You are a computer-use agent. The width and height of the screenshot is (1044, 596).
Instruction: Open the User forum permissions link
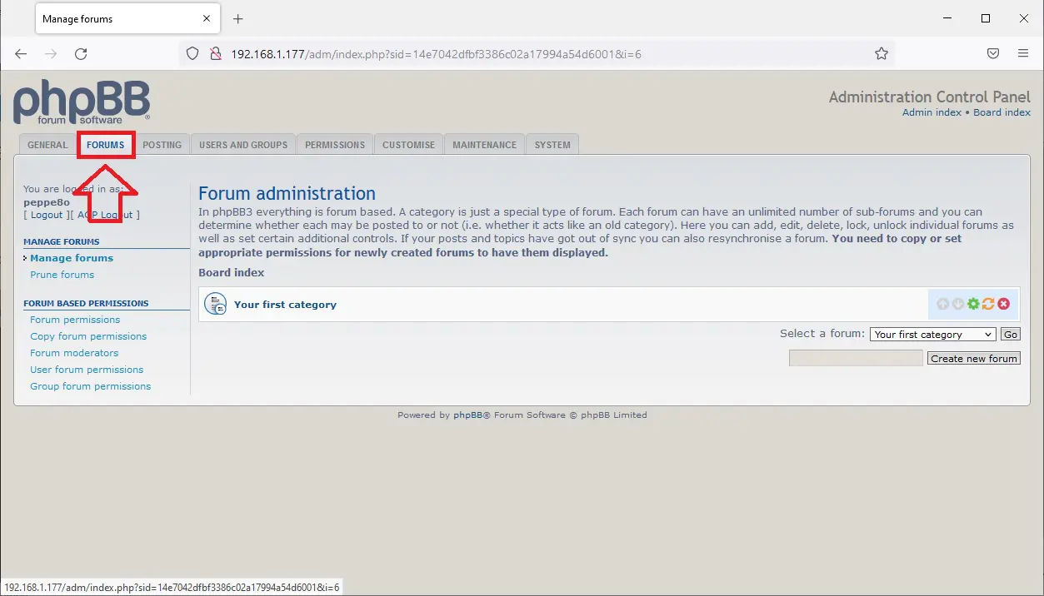click(87, 370)
